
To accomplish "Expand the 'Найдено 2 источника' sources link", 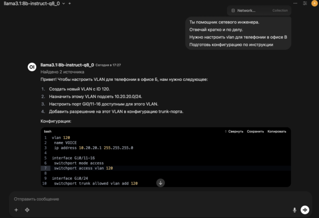I will coord(62,72).
